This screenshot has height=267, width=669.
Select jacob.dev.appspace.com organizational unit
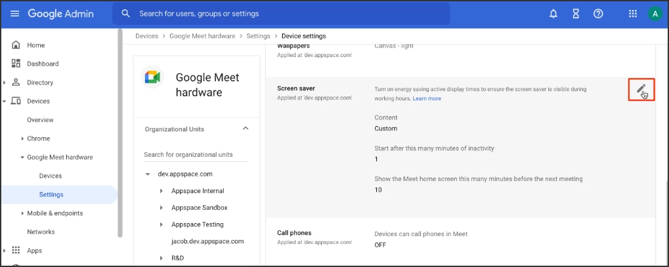pyautogui.click(x=207, y=241)
